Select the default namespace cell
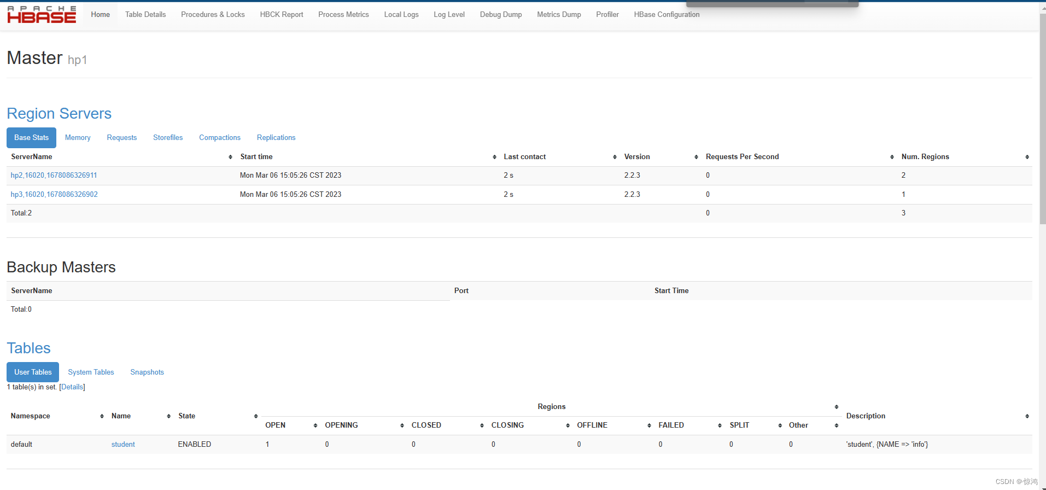Screen dimensions: 1046x490 pyautogui.click(x=22, y=445)
